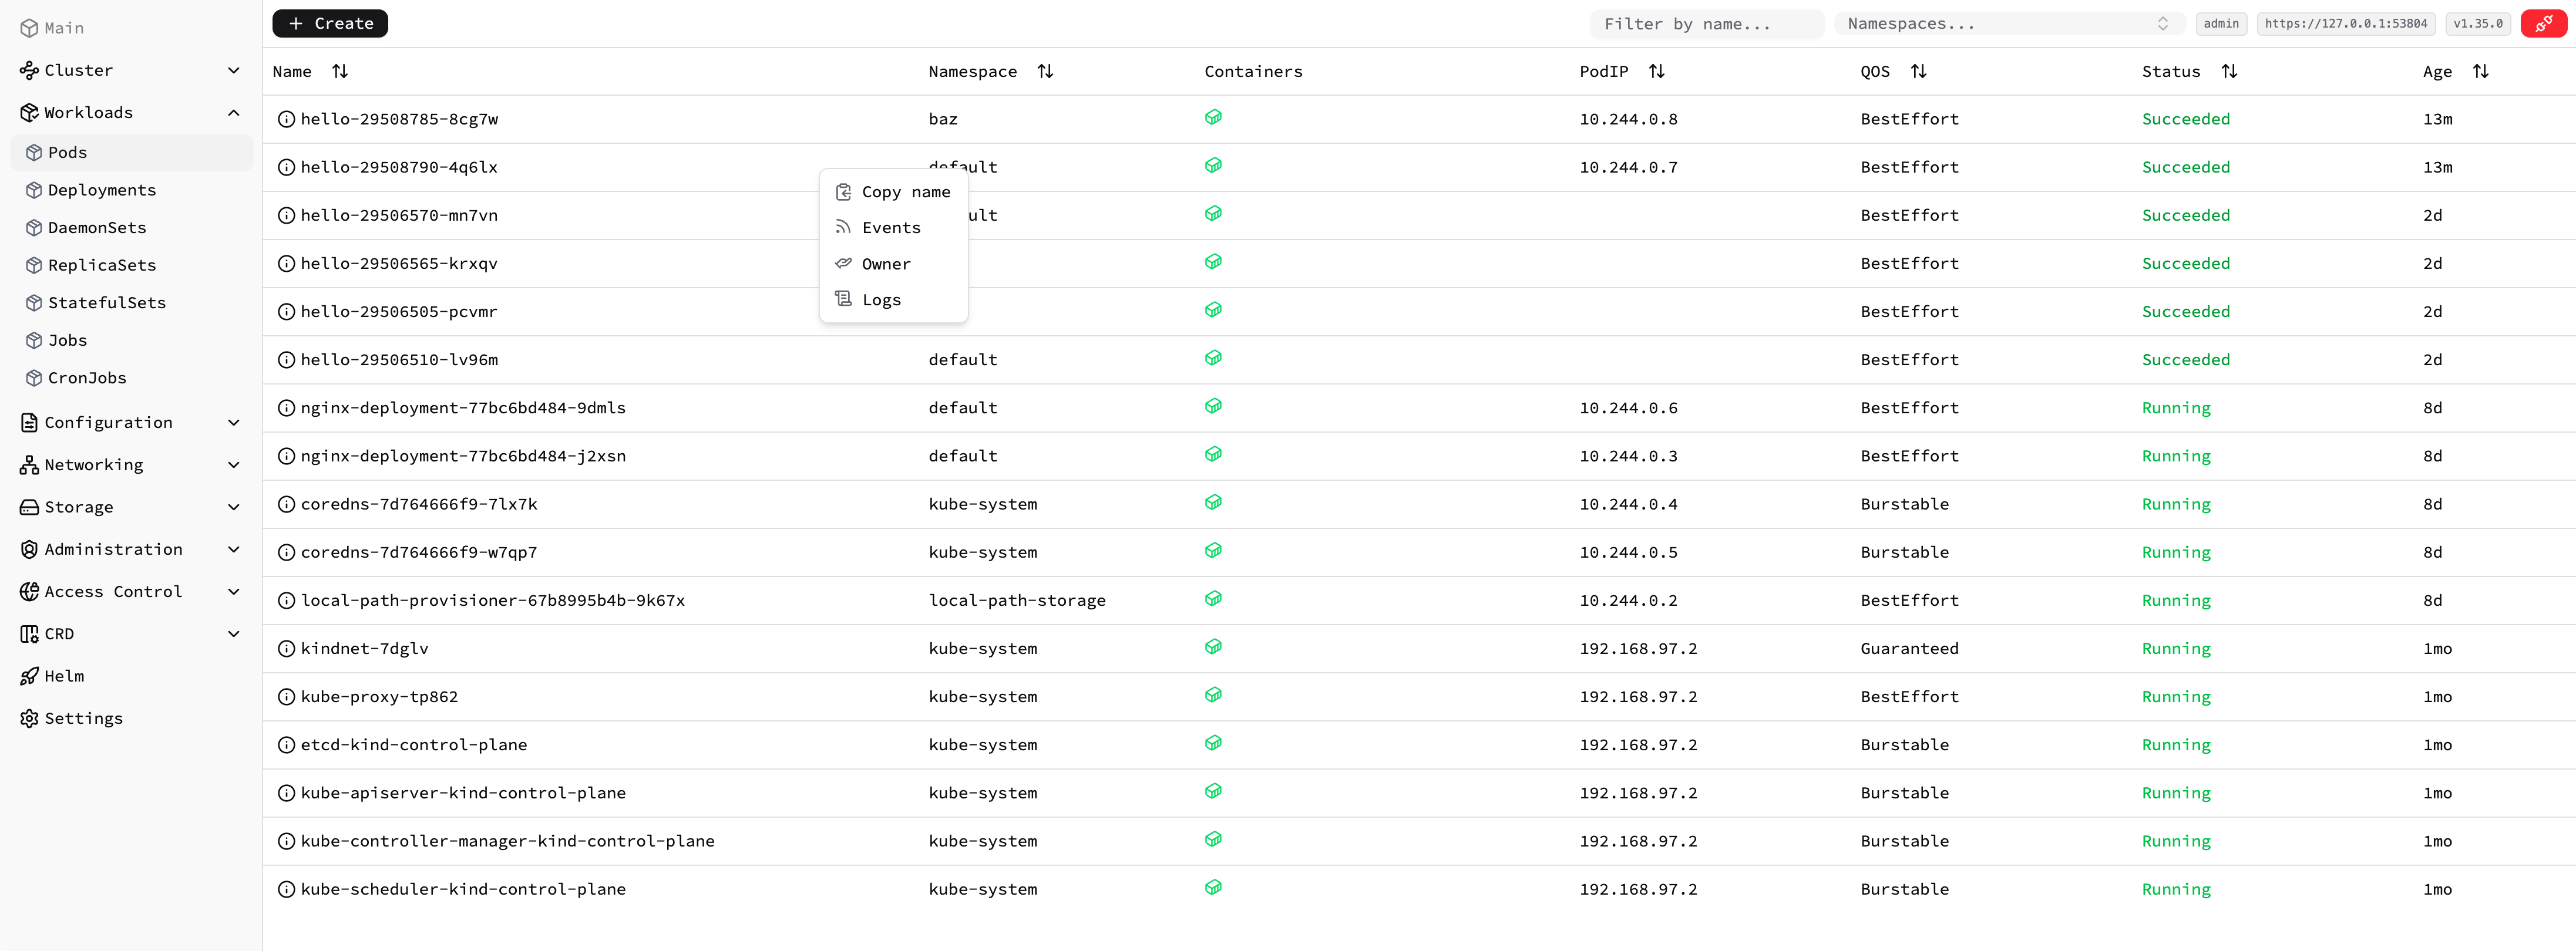The image size is (2576, 951).
Task: Click container cube icon for coredns-7d764666f9-w7qp7
Action: point(1213,550)
